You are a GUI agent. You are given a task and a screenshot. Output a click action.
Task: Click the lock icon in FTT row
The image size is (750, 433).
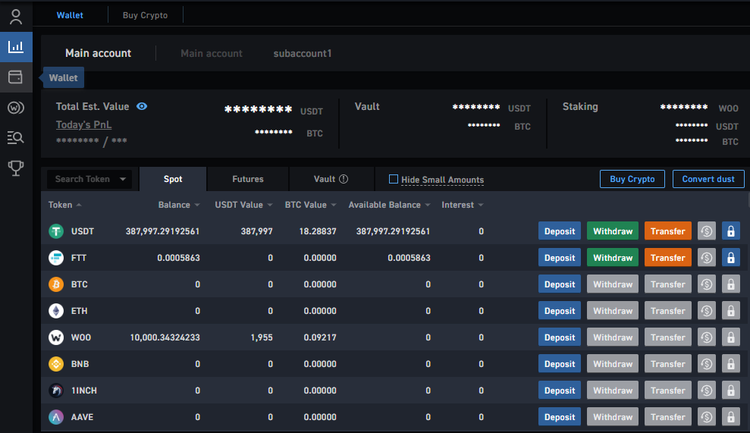(731, 258)
